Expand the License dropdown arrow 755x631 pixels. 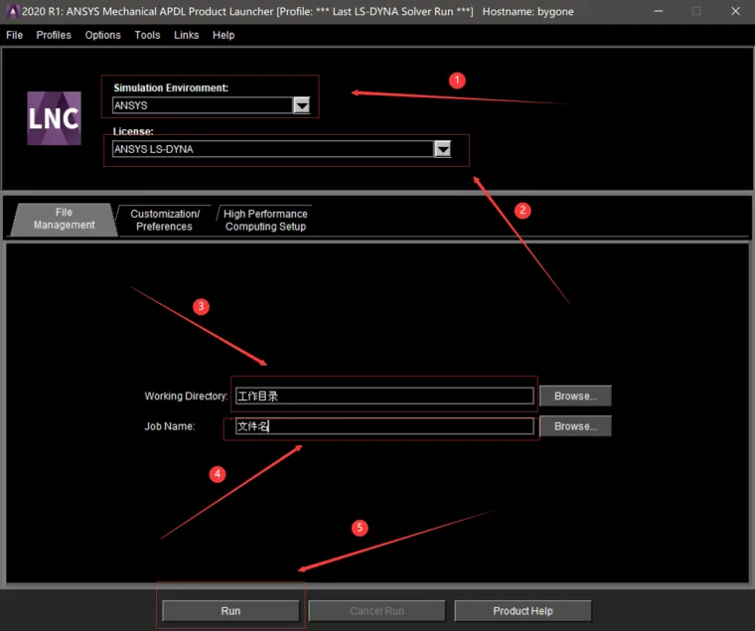(x=442, y=149)
